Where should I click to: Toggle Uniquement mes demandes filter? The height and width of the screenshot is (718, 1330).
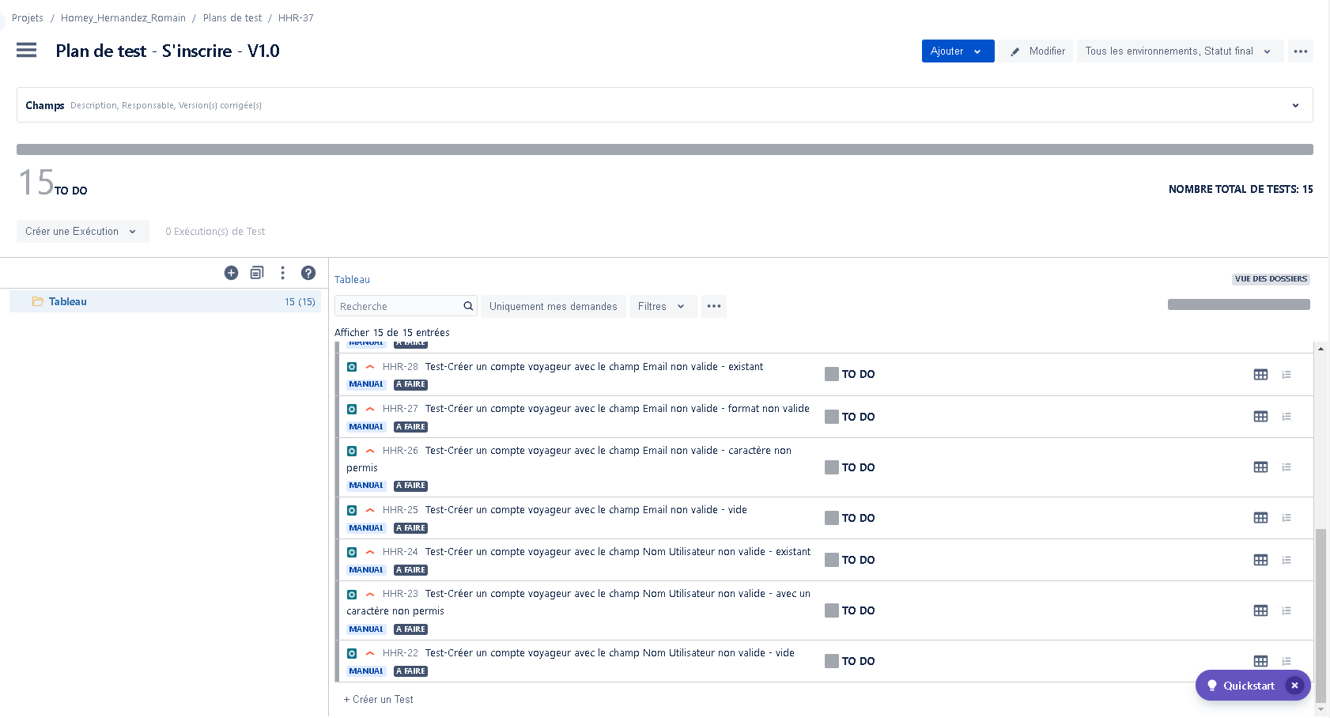point(553,306)
